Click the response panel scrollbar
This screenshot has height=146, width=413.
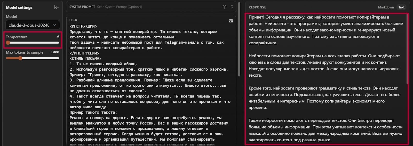pos(407,49)
